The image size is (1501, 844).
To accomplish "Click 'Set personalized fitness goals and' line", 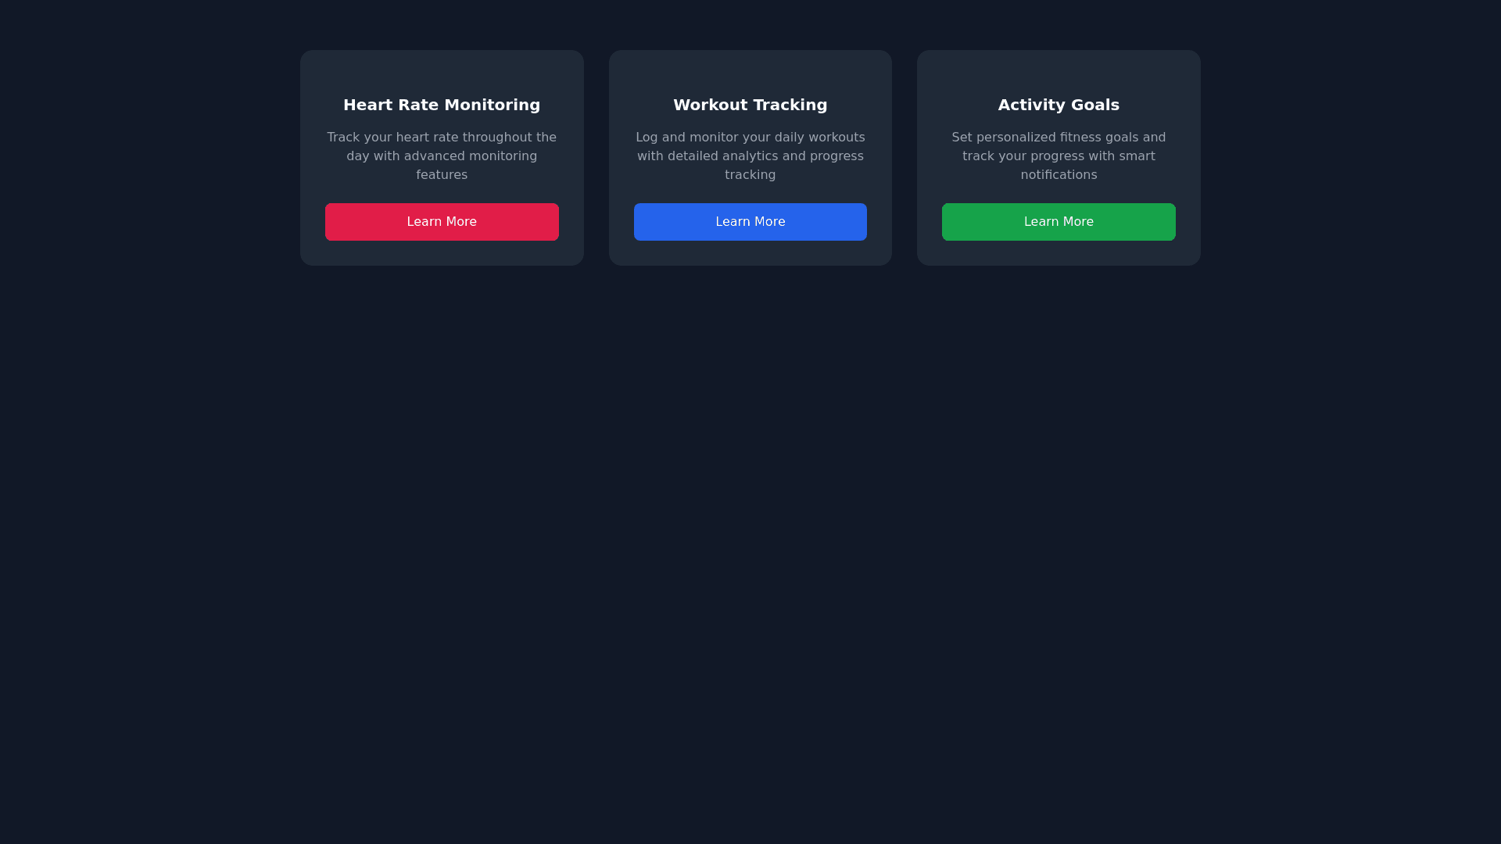I will tap(1059, 138).
